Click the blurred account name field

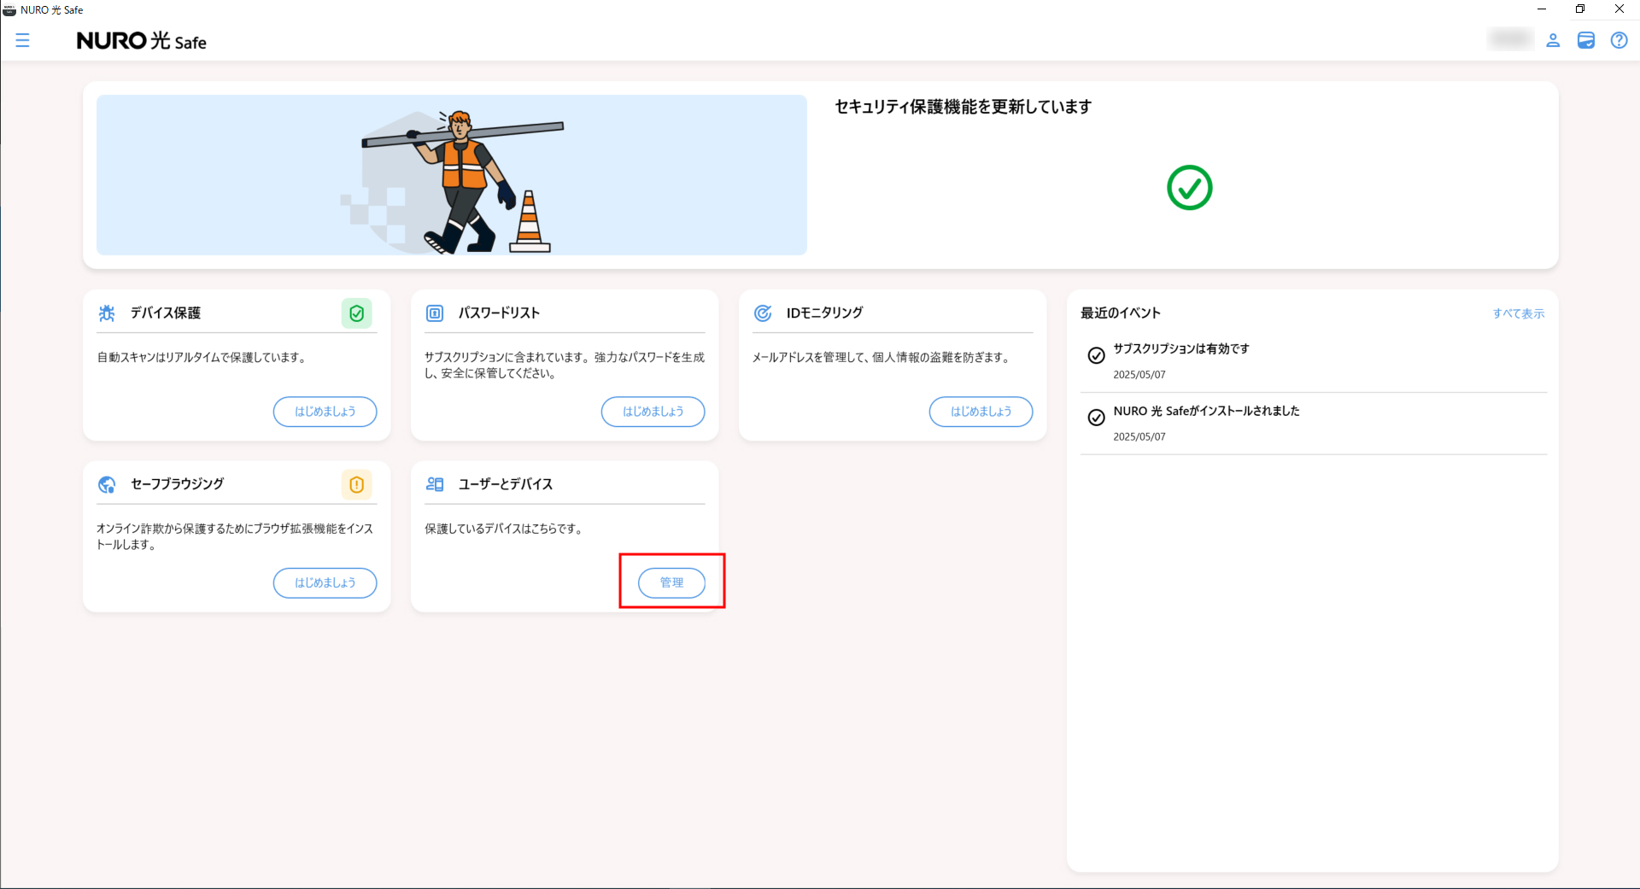(x=1510, y=39)
